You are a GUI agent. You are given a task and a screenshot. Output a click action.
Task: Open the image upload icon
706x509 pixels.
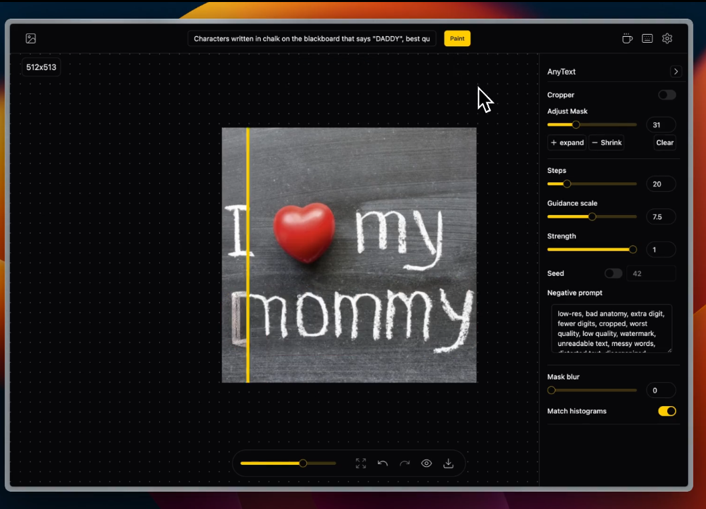31,39
